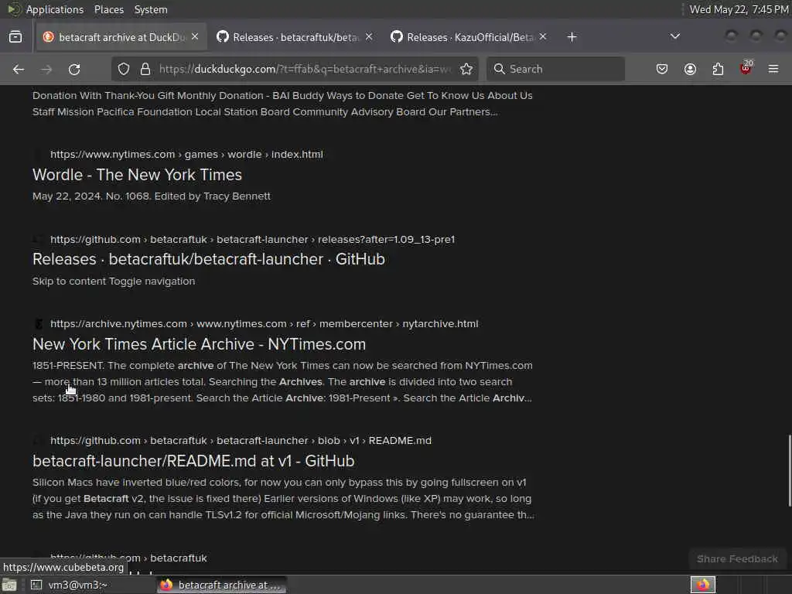792x594 pixels.
Task: Open the Pocket save icon
Action: click(662, 69)
